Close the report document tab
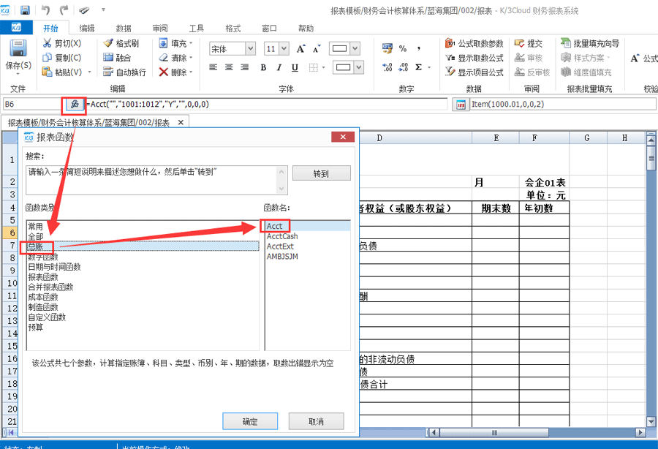 tap(181, 122)
